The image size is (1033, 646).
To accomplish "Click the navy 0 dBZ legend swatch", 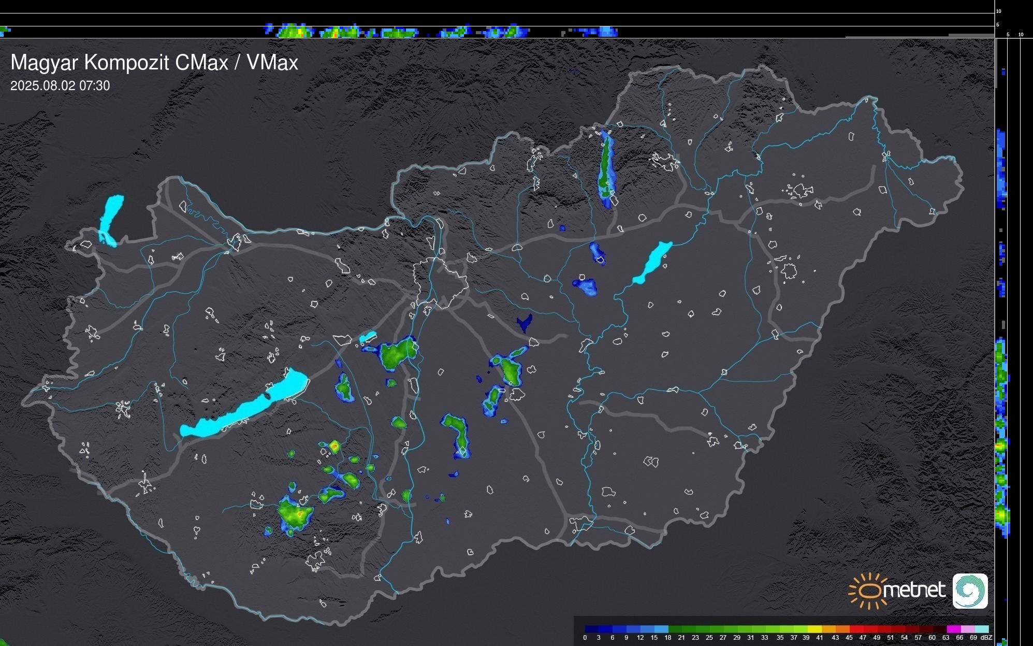I will pos(592,629).
